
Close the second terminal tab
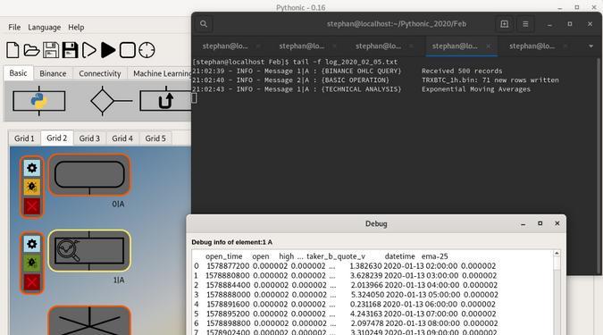tap(335, 46)
